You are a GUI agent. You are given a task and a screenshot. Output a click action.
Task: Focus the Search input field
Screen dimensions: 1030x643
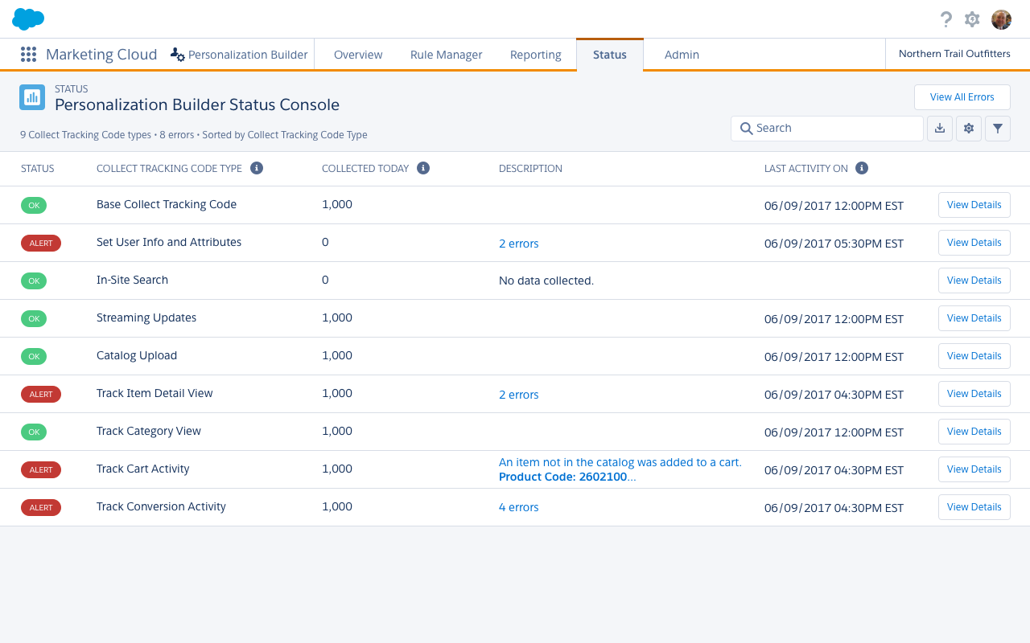(827, 129)
